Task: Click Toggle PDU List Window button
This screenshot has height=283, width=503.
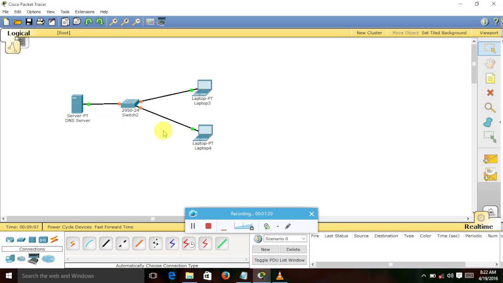Action: point(279,260)
